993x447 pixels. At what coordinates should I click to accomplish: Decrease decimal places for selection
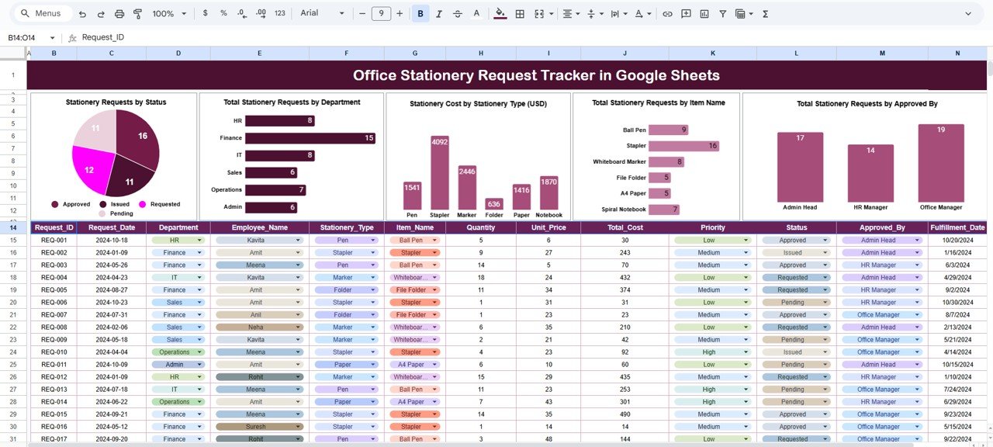point(240,14)
